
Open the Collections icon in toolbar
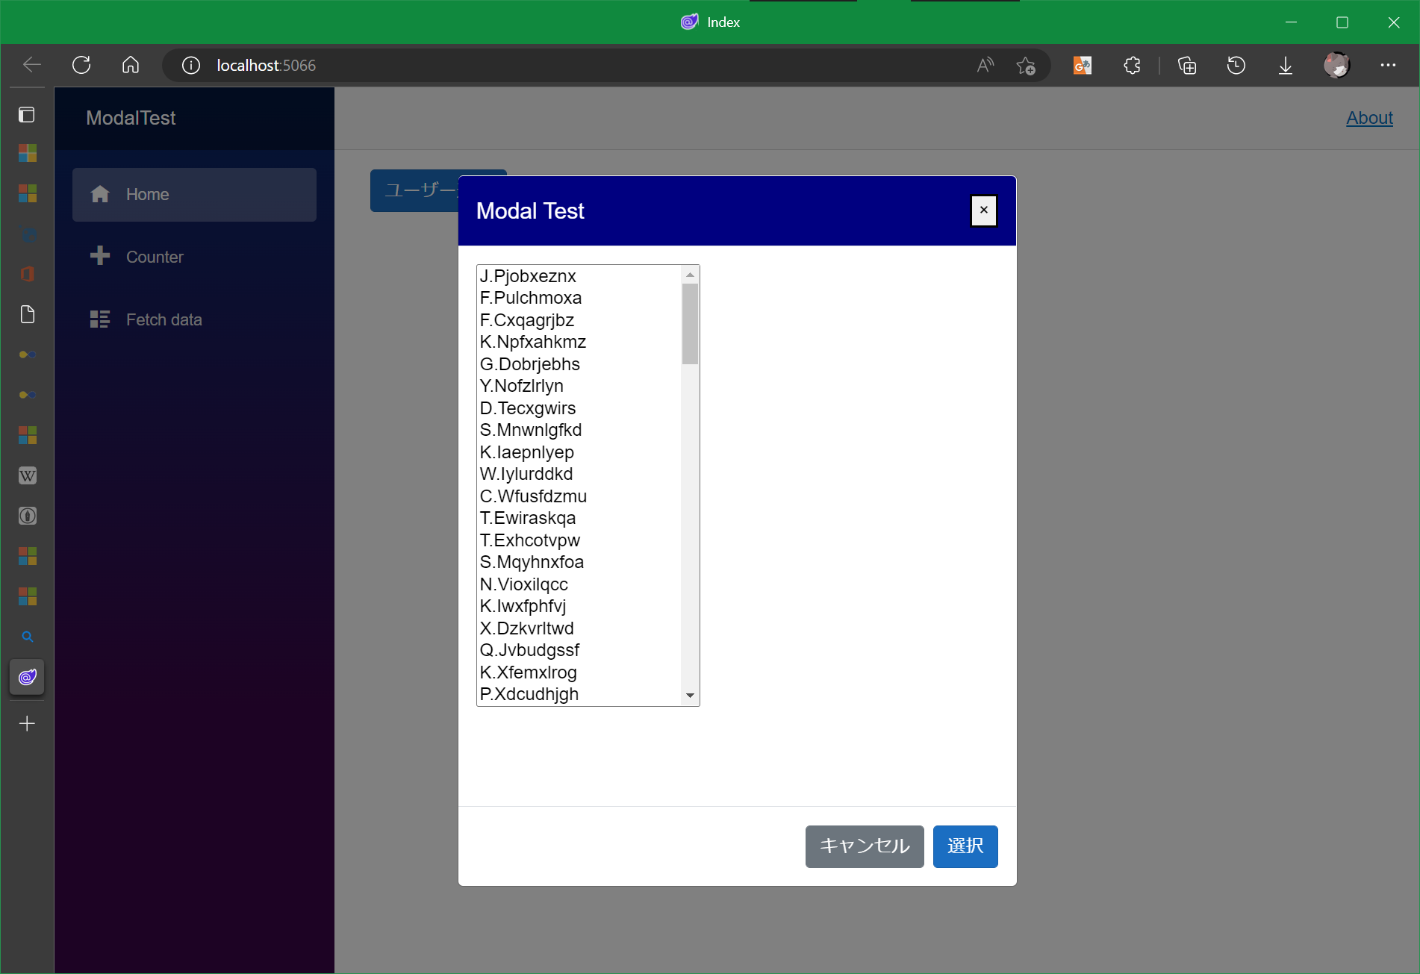[x=1187, y=66]
